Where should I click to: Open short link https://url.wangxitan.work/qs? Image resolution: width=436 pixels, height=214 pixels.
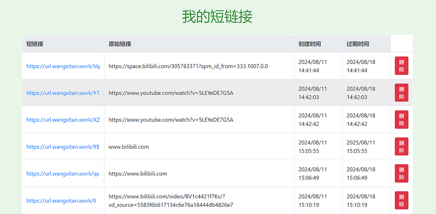click(63, 174)
